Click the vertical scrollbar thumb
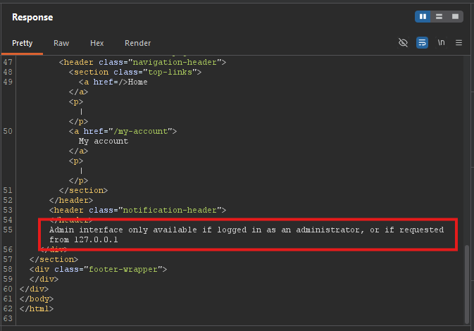The width and height of the screenshot is (474, 331). [467, 284]
